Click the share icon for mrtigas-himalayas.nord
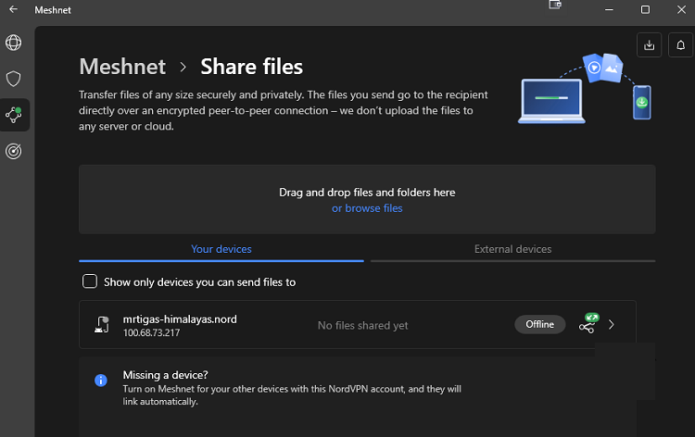The image size is (695, 437). (x=587, y=325)
